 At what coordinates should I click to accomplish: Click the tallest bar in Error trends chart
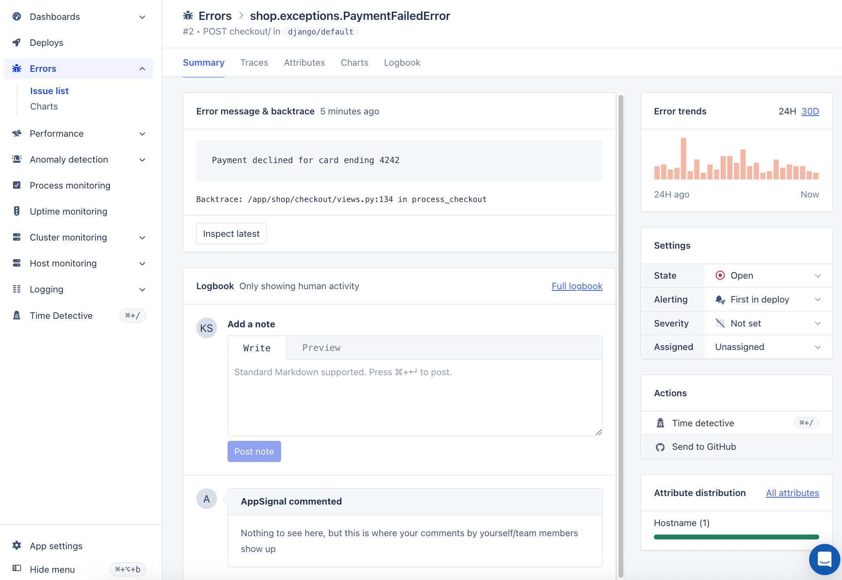683,159
